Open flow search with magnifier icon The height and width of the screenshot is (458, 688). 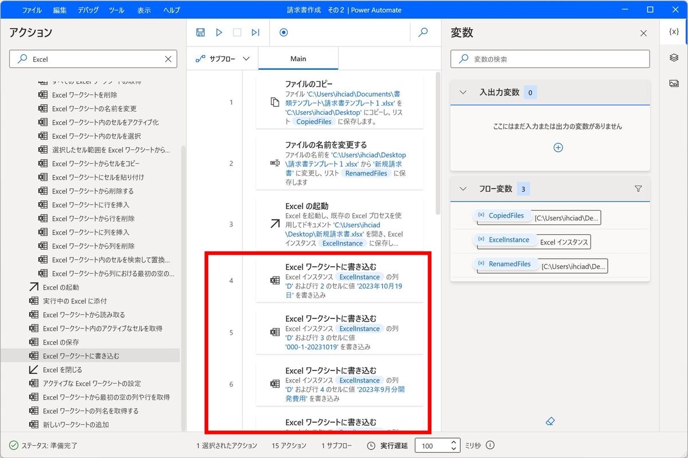pos(423,33)
